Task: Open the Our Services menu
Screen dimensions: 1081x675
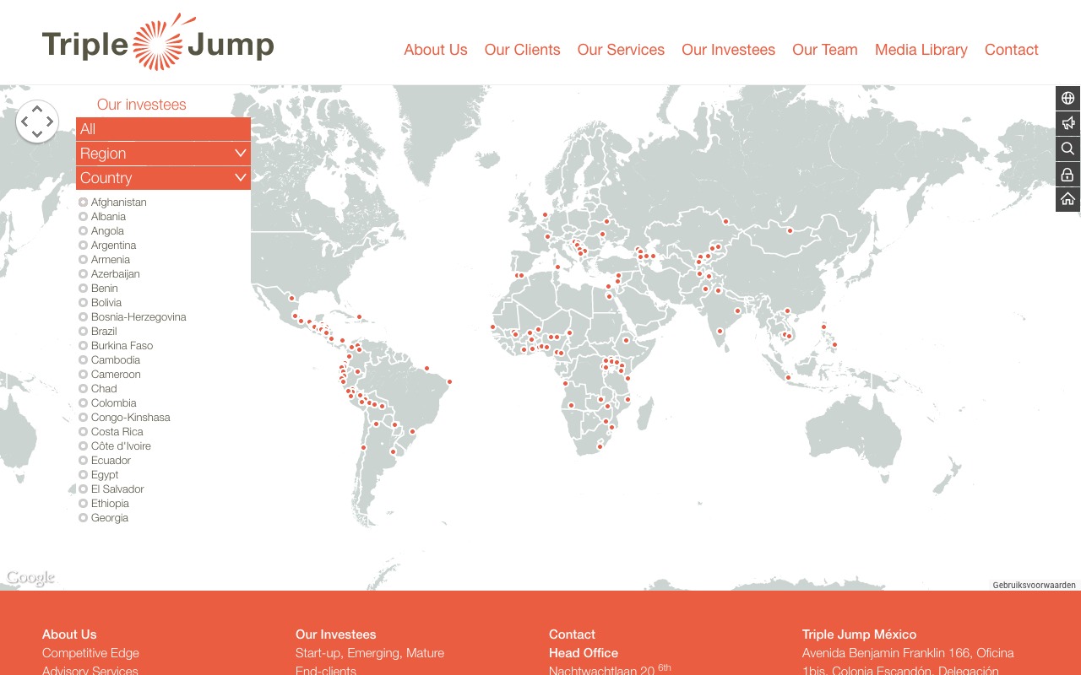Action: coord(621,50)
